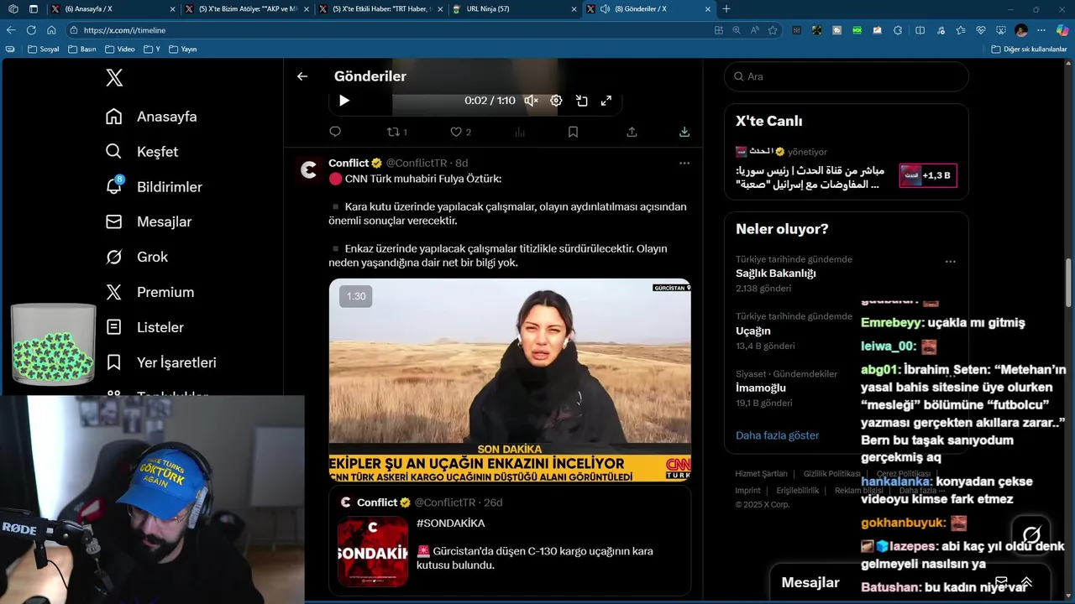The image size is (1075, 604).
Task: Open Sağlık Bakanlığı trend
Action: pyautogui.click(x=776, y=273)
